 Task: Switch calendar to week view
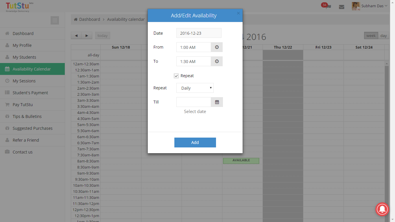371,36
